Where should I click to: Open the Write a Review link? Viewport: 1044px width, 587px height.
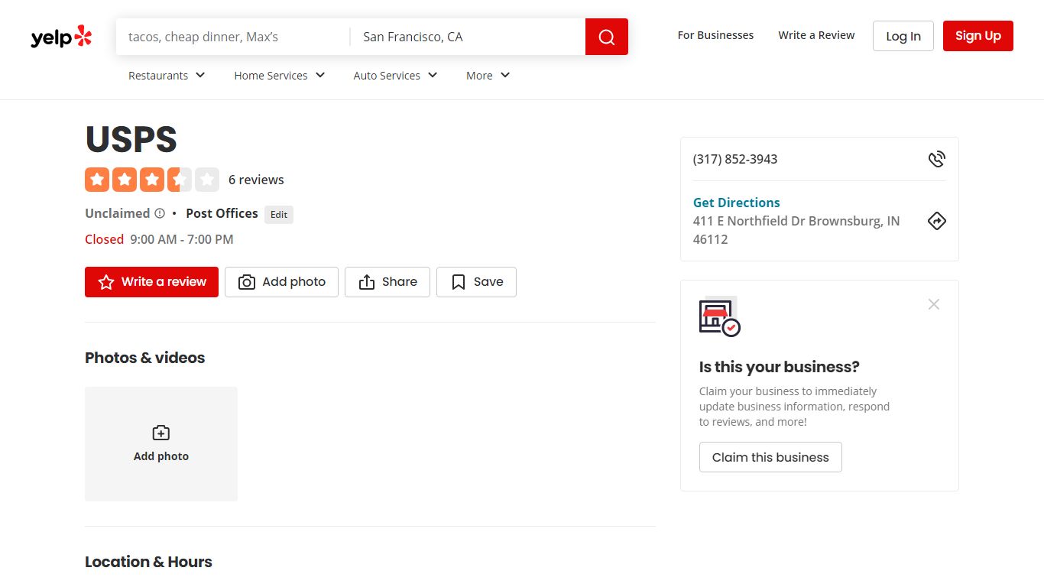click(x=816, y=35)
